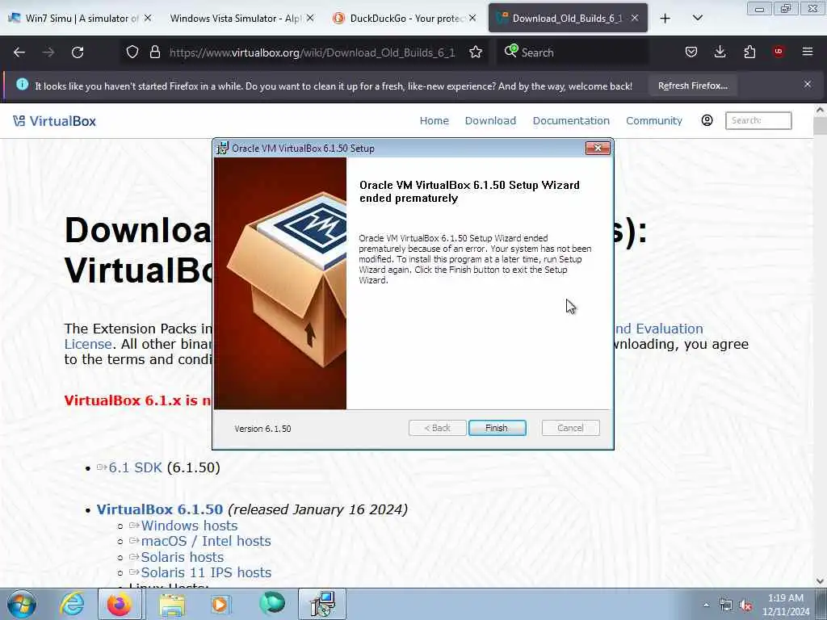The height and width of the screenshot is (620, 827).
Task: Click Firefox taskbar icon
Action: coord(120,604)
